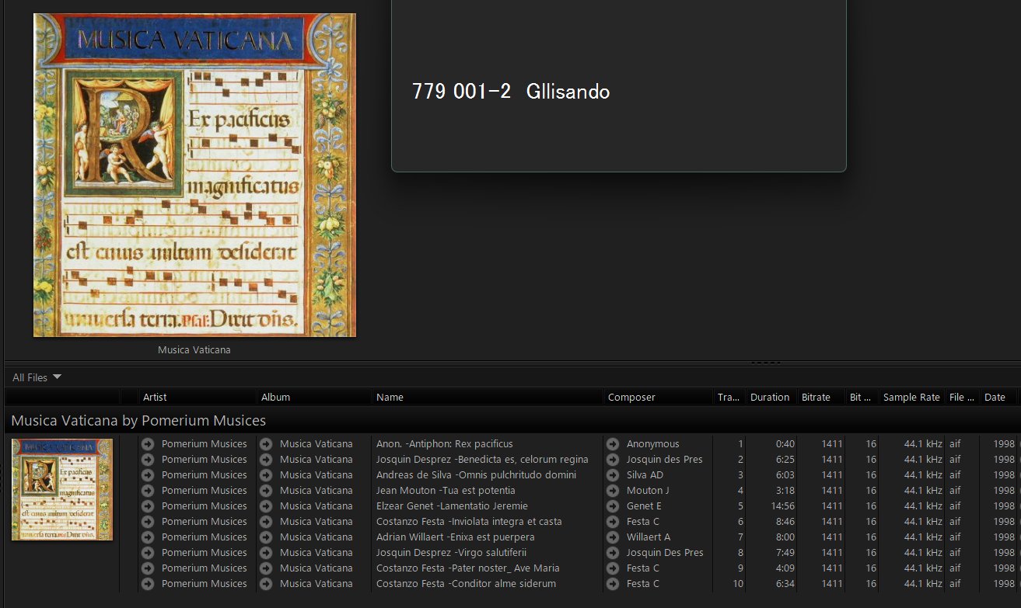Select track Costanzo Festa -Pater noster_ Ave Maria
Viewport: 1021px width, 608px height.
click(x=468, y=568)
